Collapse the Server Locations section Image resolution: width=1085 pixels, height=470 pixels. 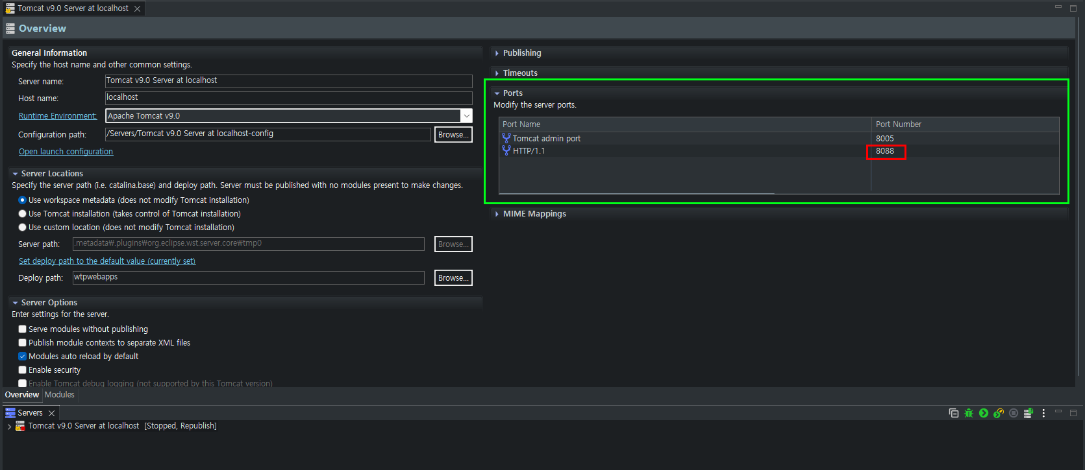(15, 174)
